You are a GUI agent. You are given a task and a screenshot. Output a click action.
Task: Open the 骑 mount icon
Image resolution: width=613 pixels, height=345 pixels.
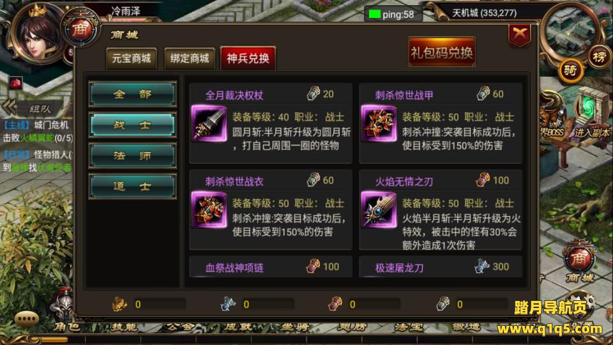[x=570, y=71]
